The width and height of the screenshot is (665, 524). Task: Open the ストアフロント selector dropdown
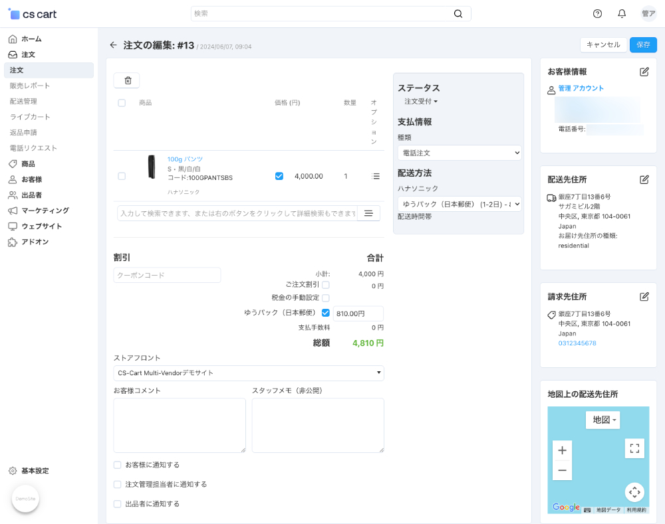point(249,373)
